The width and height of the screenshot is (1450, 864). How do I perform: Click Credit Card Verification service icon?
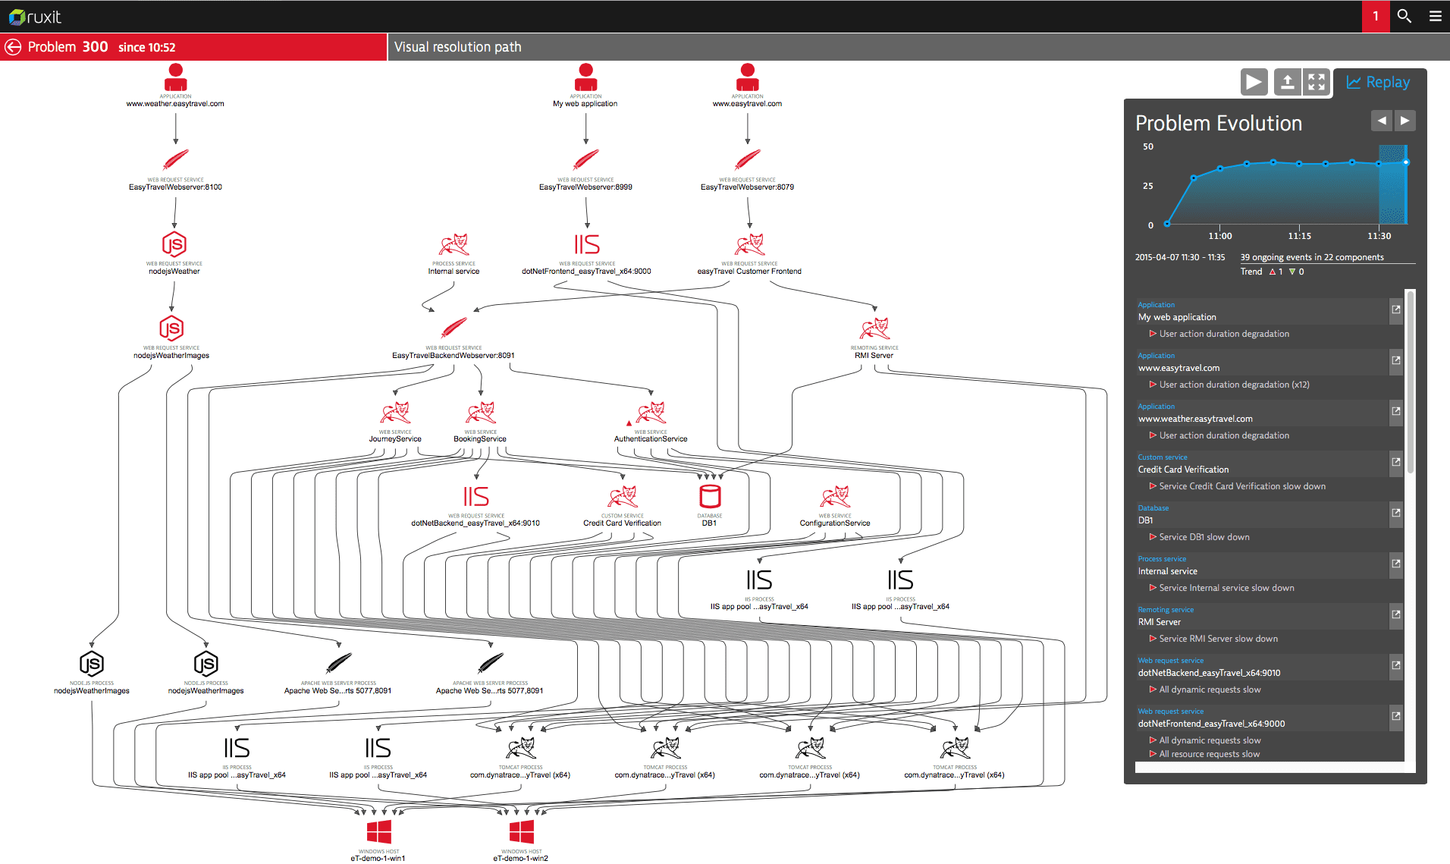click(623, 498)
